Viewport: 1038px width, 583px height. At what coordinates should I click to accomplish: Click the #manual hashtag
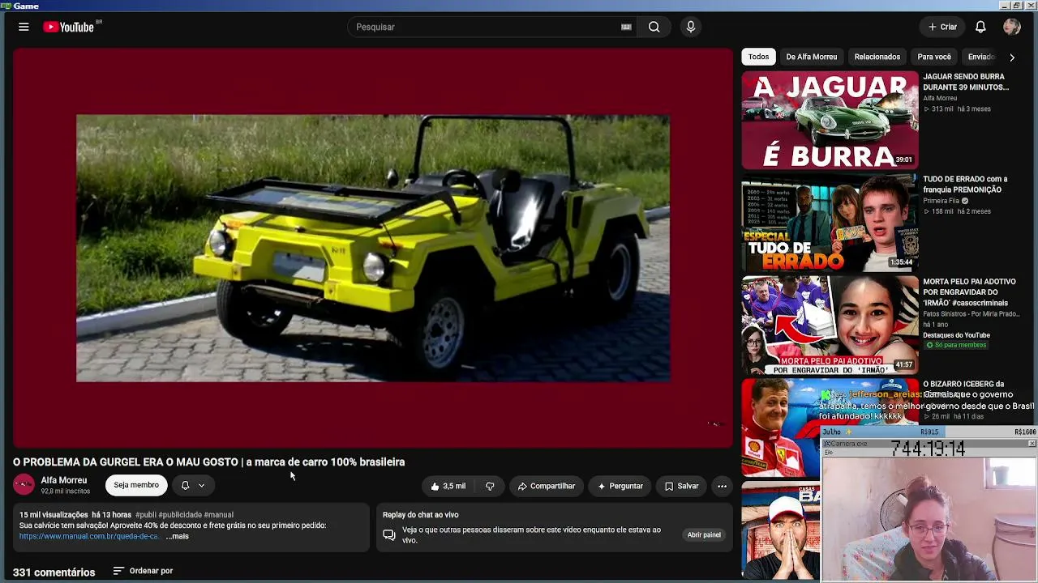coord(219,515)
